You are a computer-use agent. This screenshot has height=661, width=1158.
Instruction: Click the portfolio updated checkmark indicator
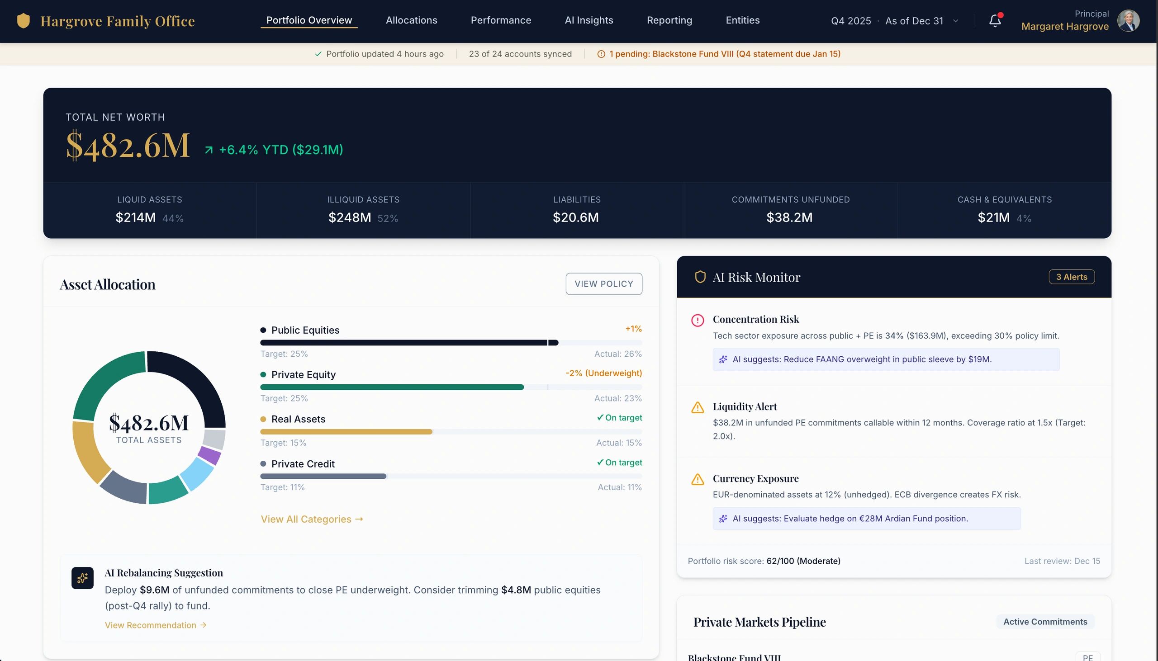(318, 53)
